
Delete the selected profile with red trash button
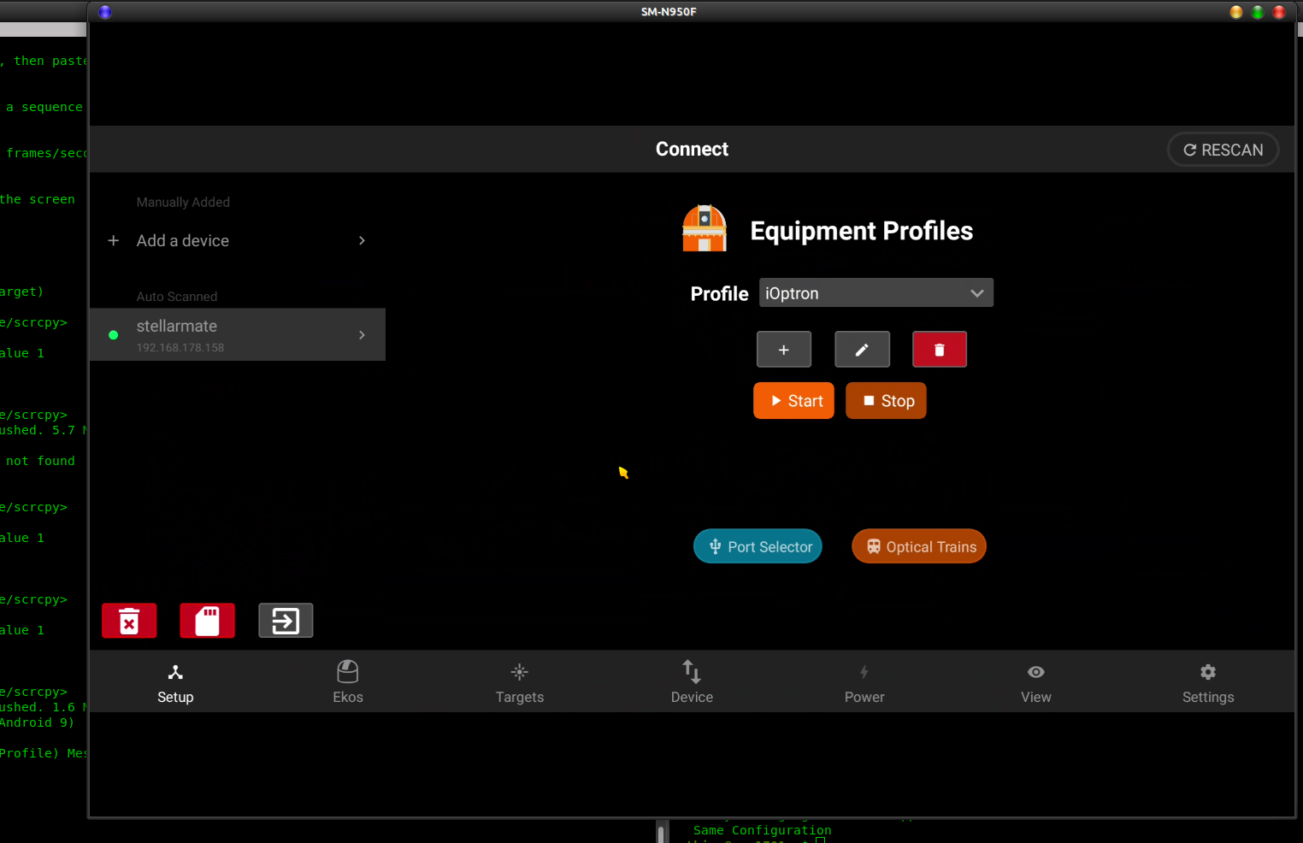(939, 349)
